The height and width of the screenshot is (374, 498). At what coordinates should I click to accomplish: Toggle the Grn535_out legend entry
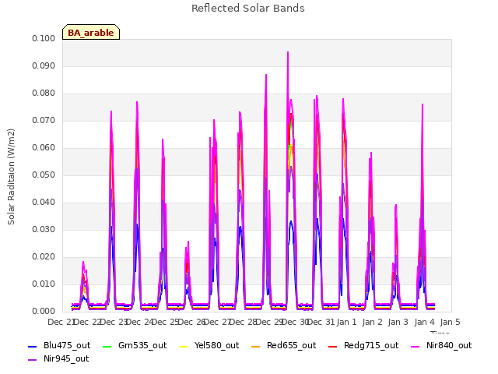[x=135, y=346]
